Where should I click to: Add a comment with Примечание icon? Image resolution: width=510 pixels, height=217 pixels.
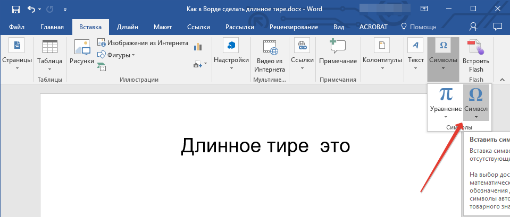click(338, 52)
